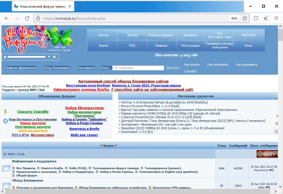Expand the upper plus box in discussions
This screenshot has height=194, width=283.
(277, 124)
